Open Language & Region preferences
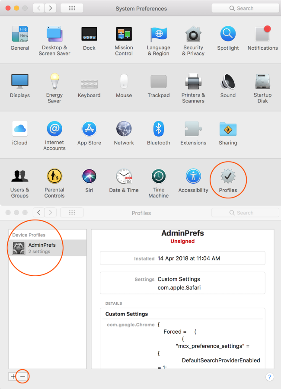This screenshot has width=281, height=389. click(x=158, y=41)
